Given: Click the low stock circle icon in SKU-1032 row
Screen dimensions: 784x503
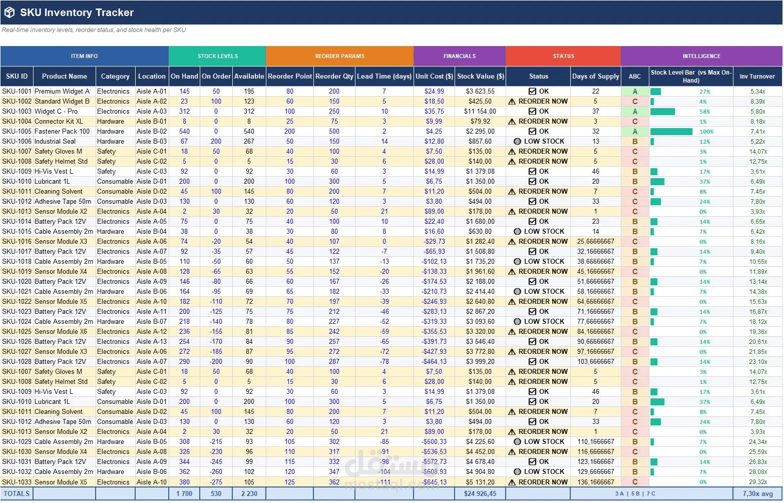Looking at the screenshot, I should coord(518,472).
